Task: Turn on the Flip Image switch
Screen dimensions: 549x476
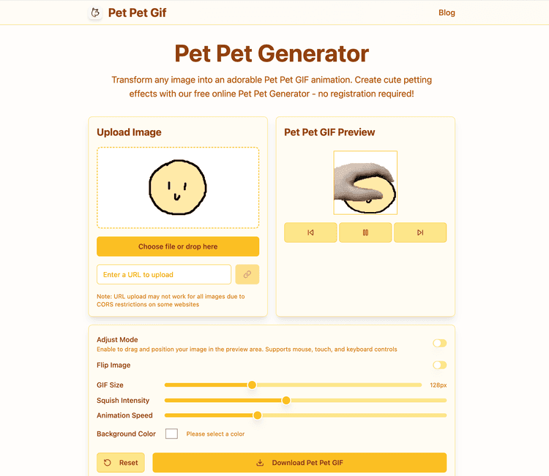Action: (x=440, y=365)
